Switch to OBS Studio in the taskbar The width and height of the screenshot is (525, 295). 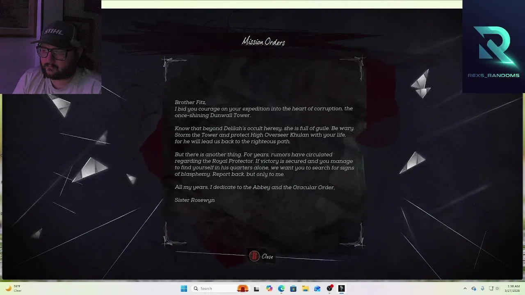(x=329, y=288)
